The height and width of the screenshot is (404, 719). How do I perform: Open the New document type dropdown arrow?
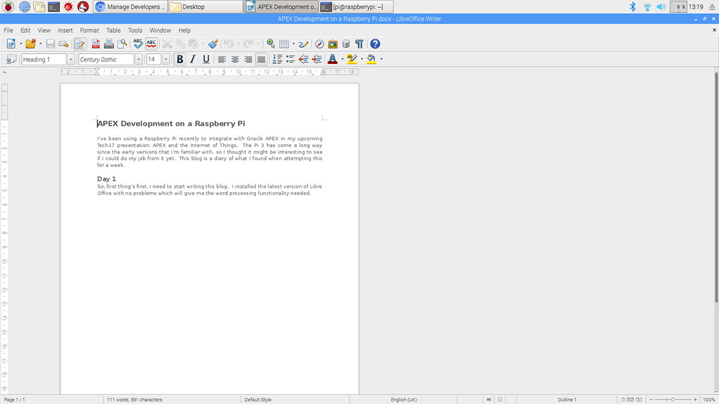(x=20, y=44)
